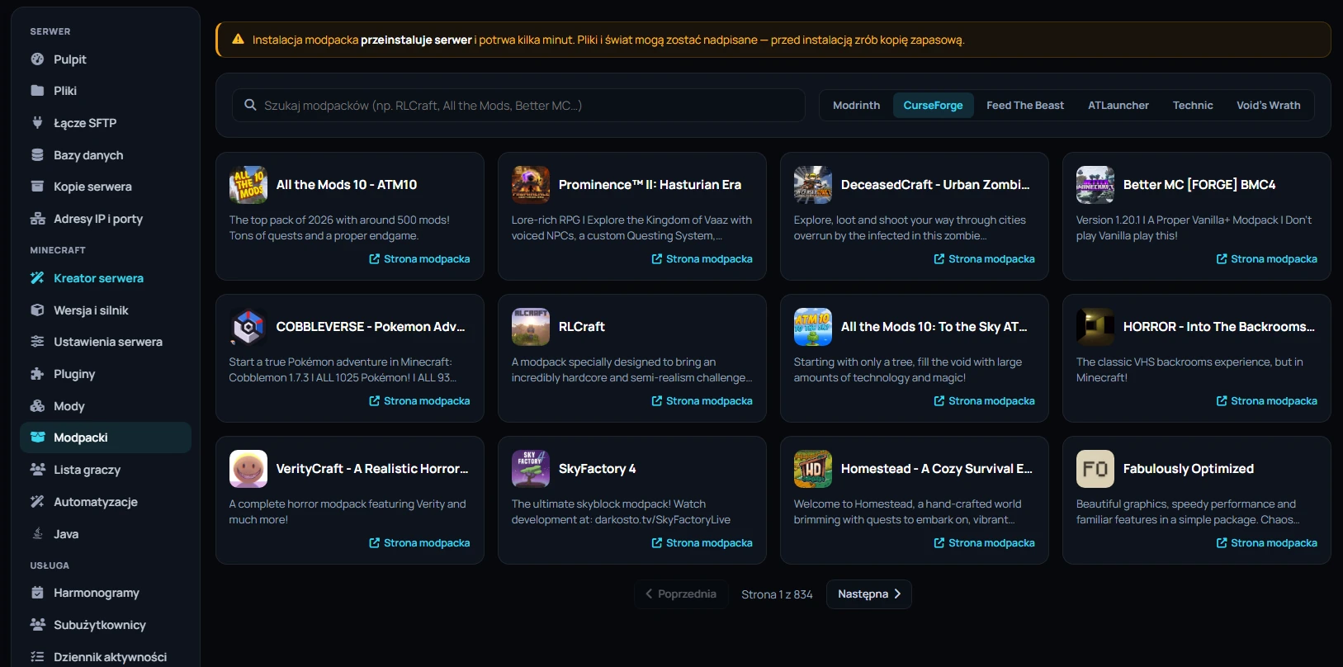Click the RLCraft modpack title
The image size is (1343, 667).
coord(582,327)
